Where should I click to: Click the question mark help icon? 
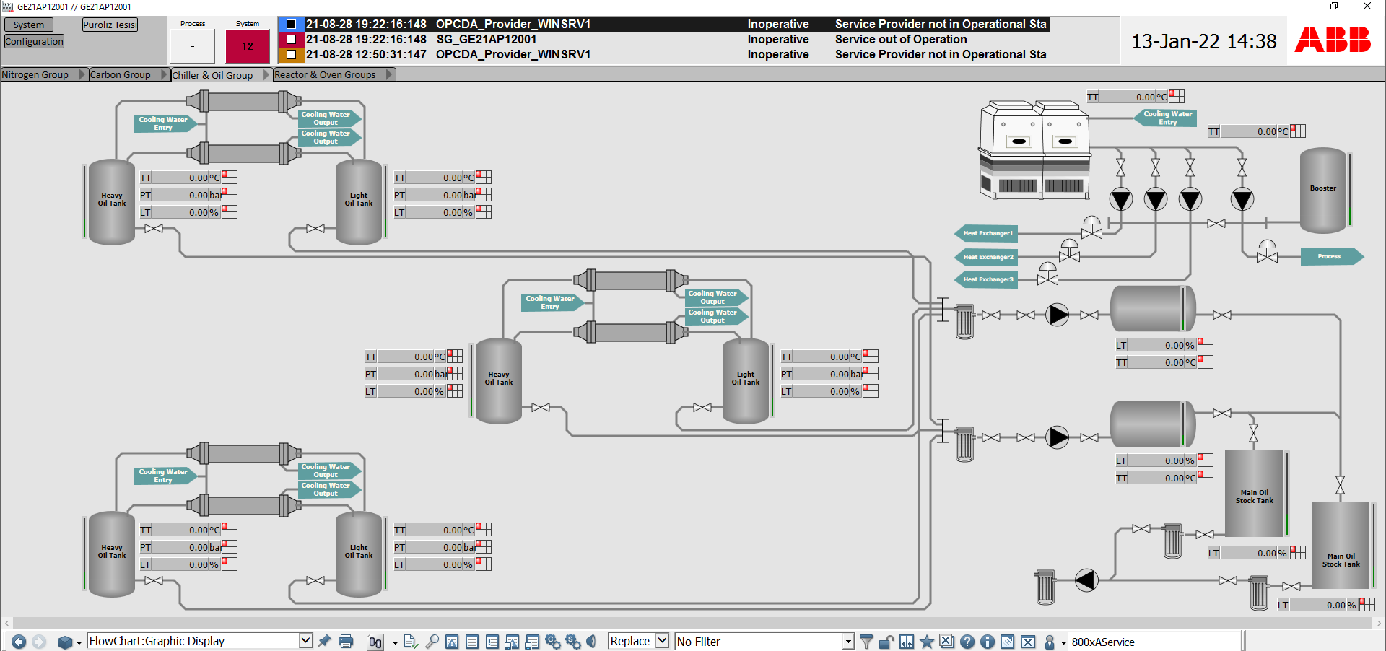point(967,641)
